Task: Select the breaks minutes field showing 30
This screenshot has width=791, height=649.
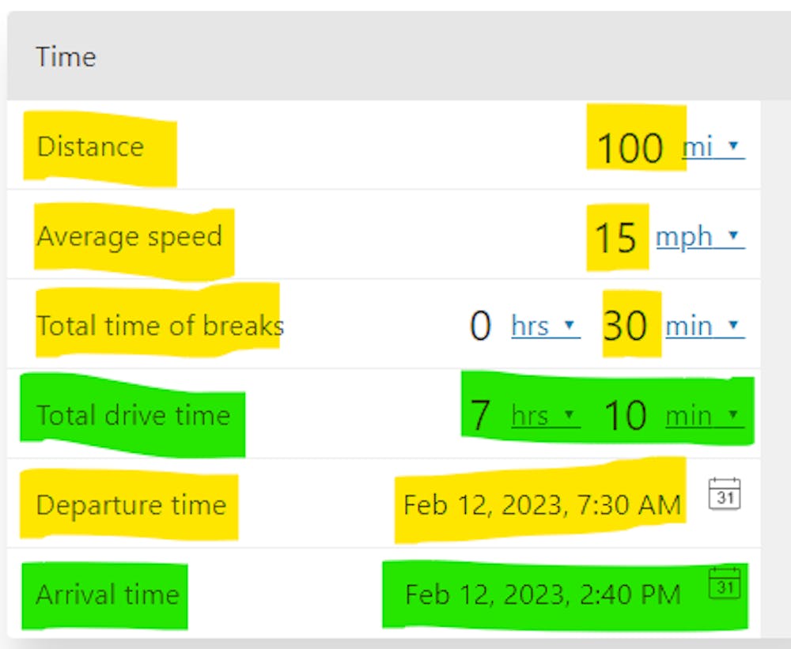Action: [x=625, y=326]
